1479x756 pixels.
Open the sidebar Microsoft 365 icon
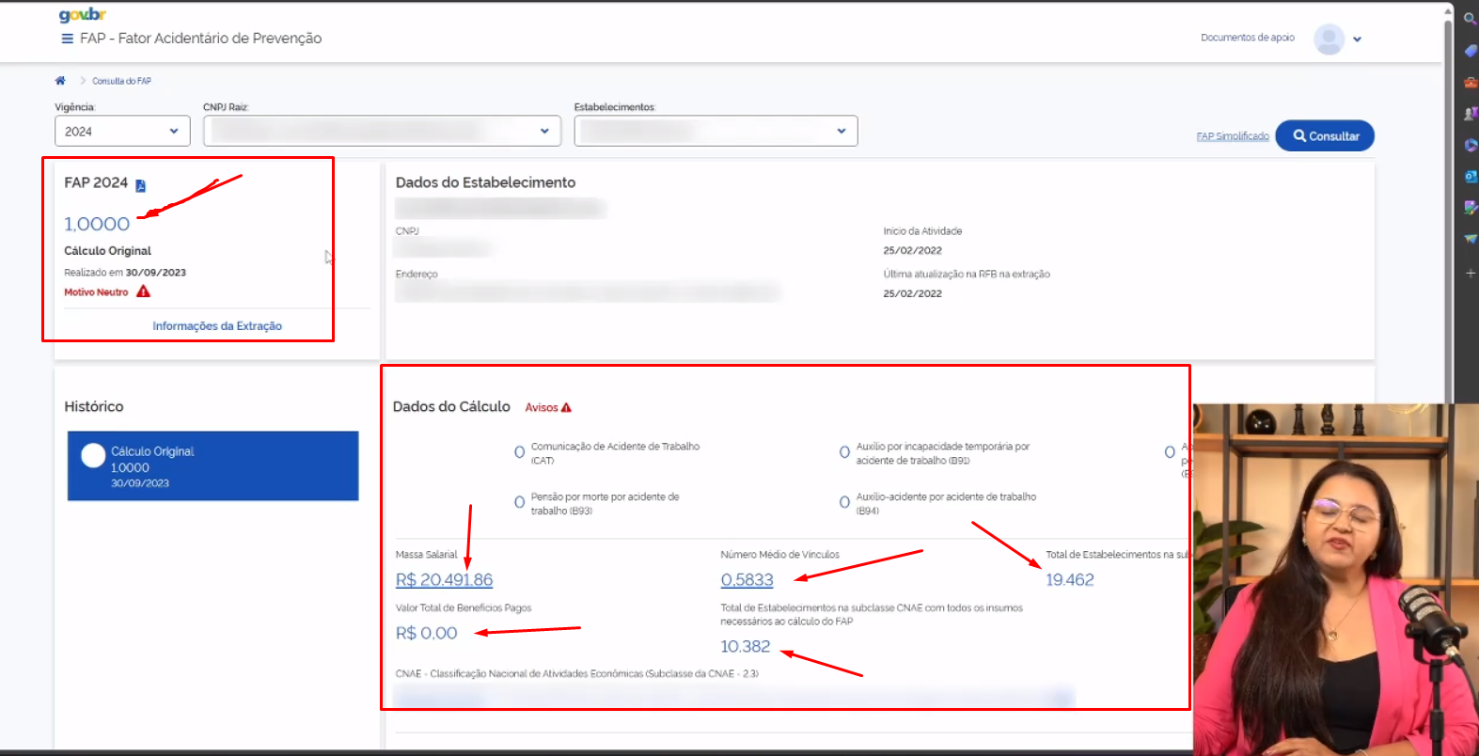1470,145
